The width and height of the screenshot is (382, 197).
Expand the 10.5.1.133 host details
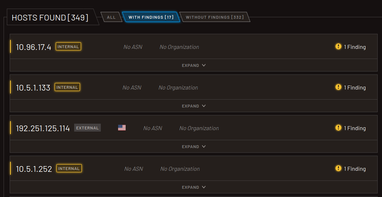(194, 106)
